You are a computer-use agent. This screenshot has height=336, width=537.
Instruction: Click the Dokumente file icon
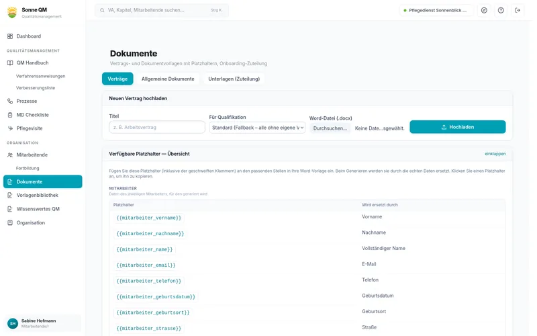tap(10, 181)
